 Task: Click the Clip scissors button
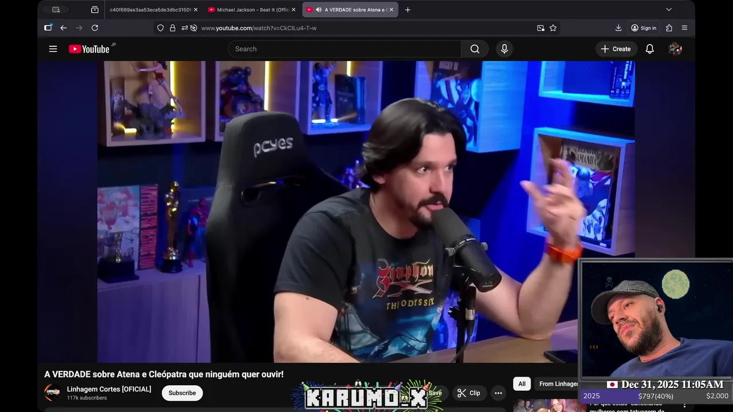coord(468,393)
